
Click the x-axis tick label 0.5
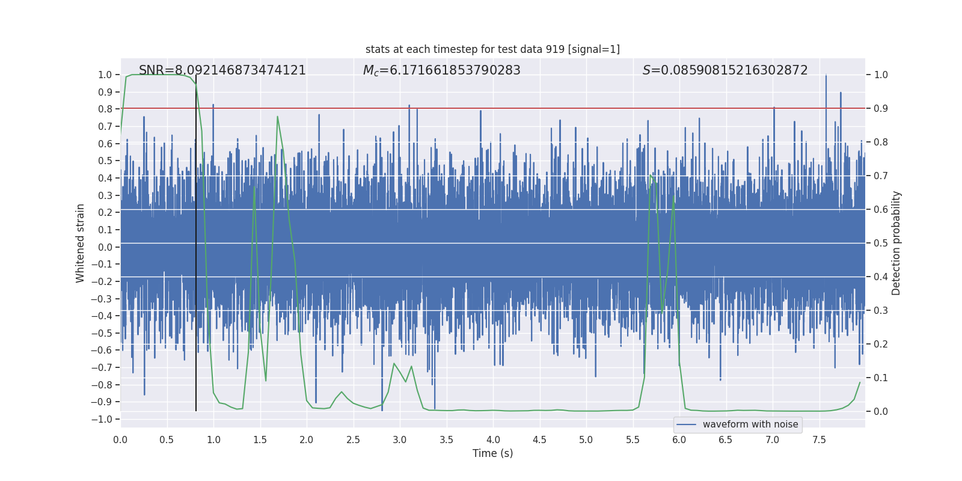[167, 440]
